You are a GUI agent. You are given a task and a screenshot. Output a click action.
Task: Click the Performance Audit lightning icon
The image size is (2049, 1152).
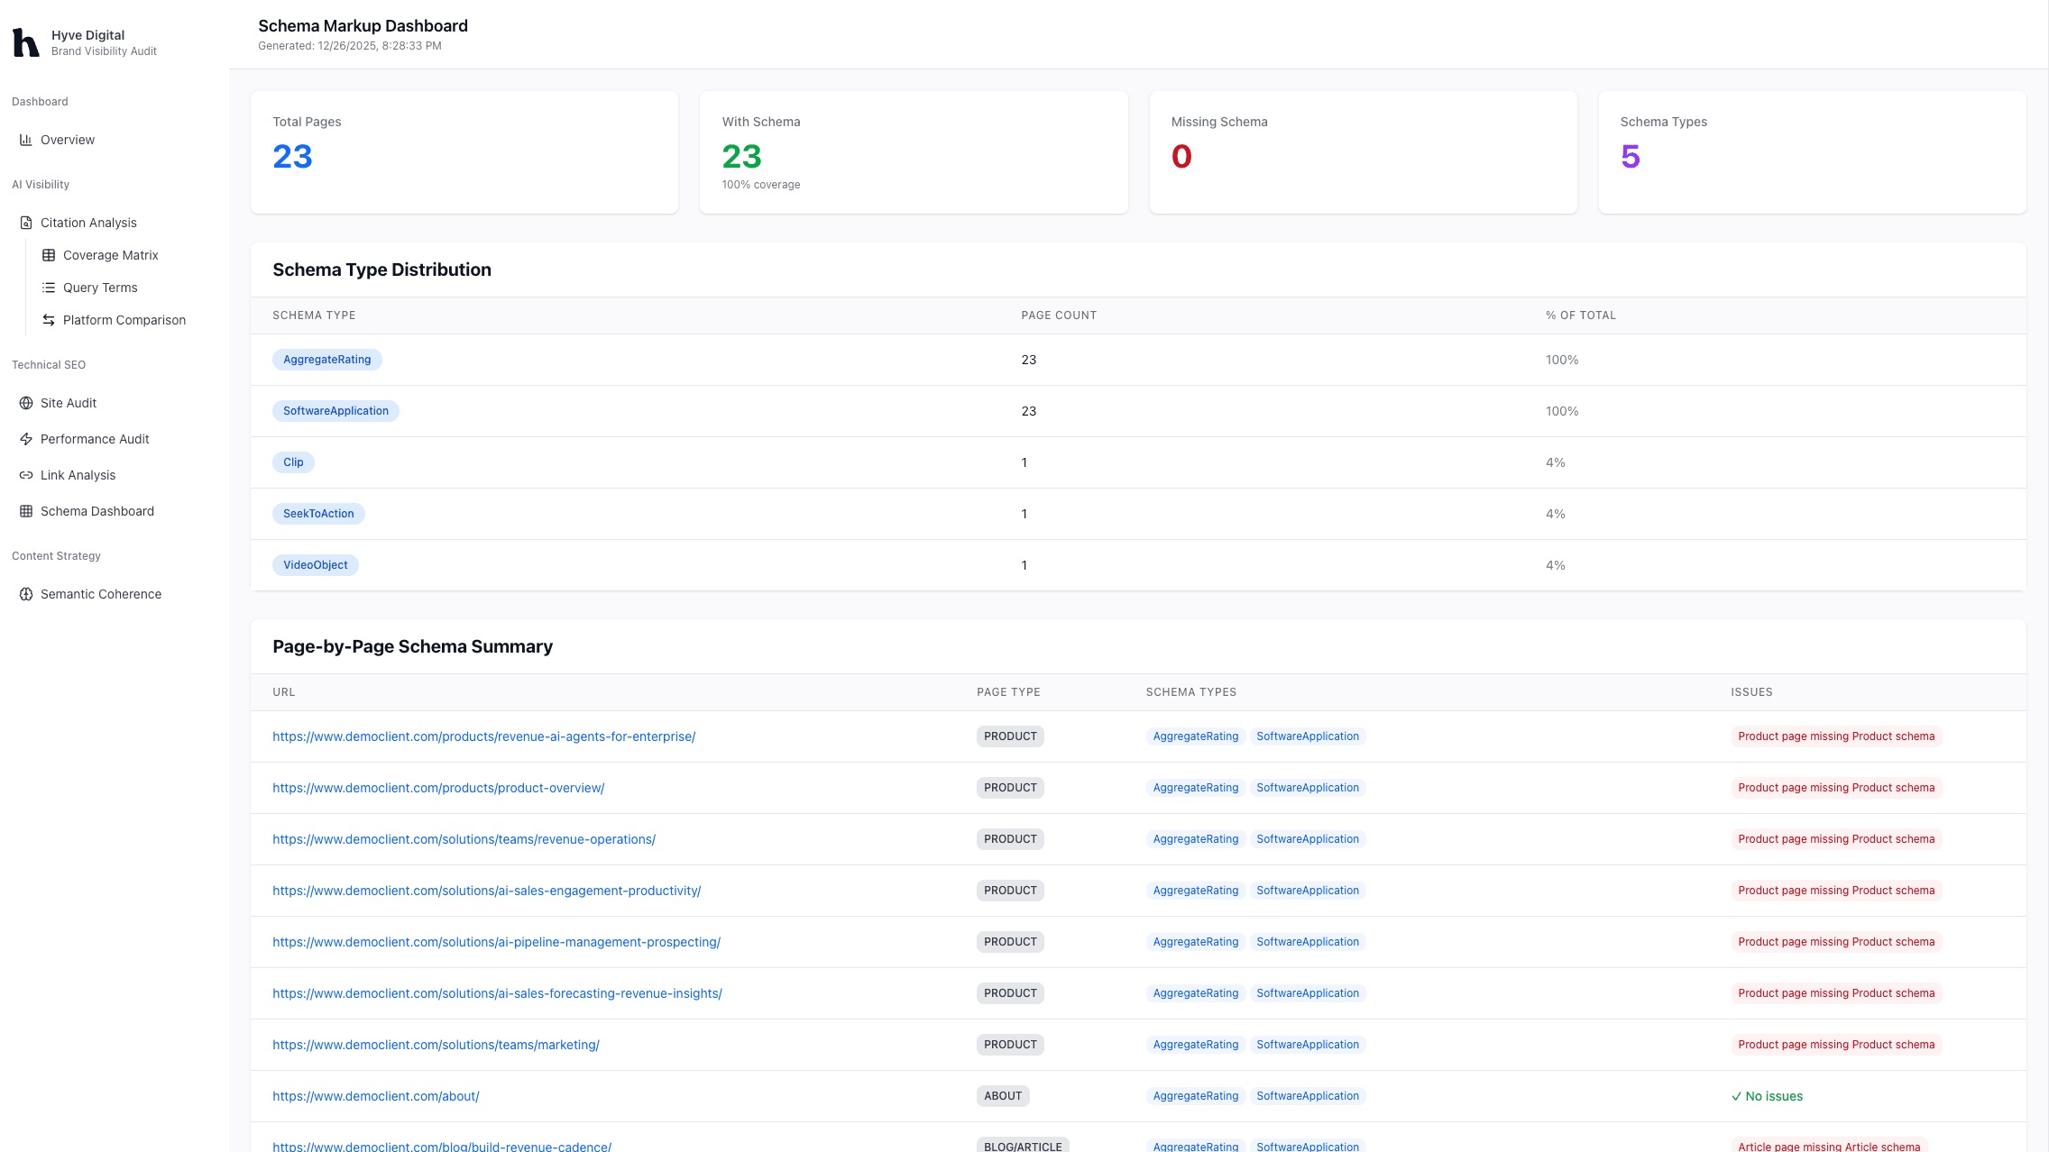click(x=26, y=439)
